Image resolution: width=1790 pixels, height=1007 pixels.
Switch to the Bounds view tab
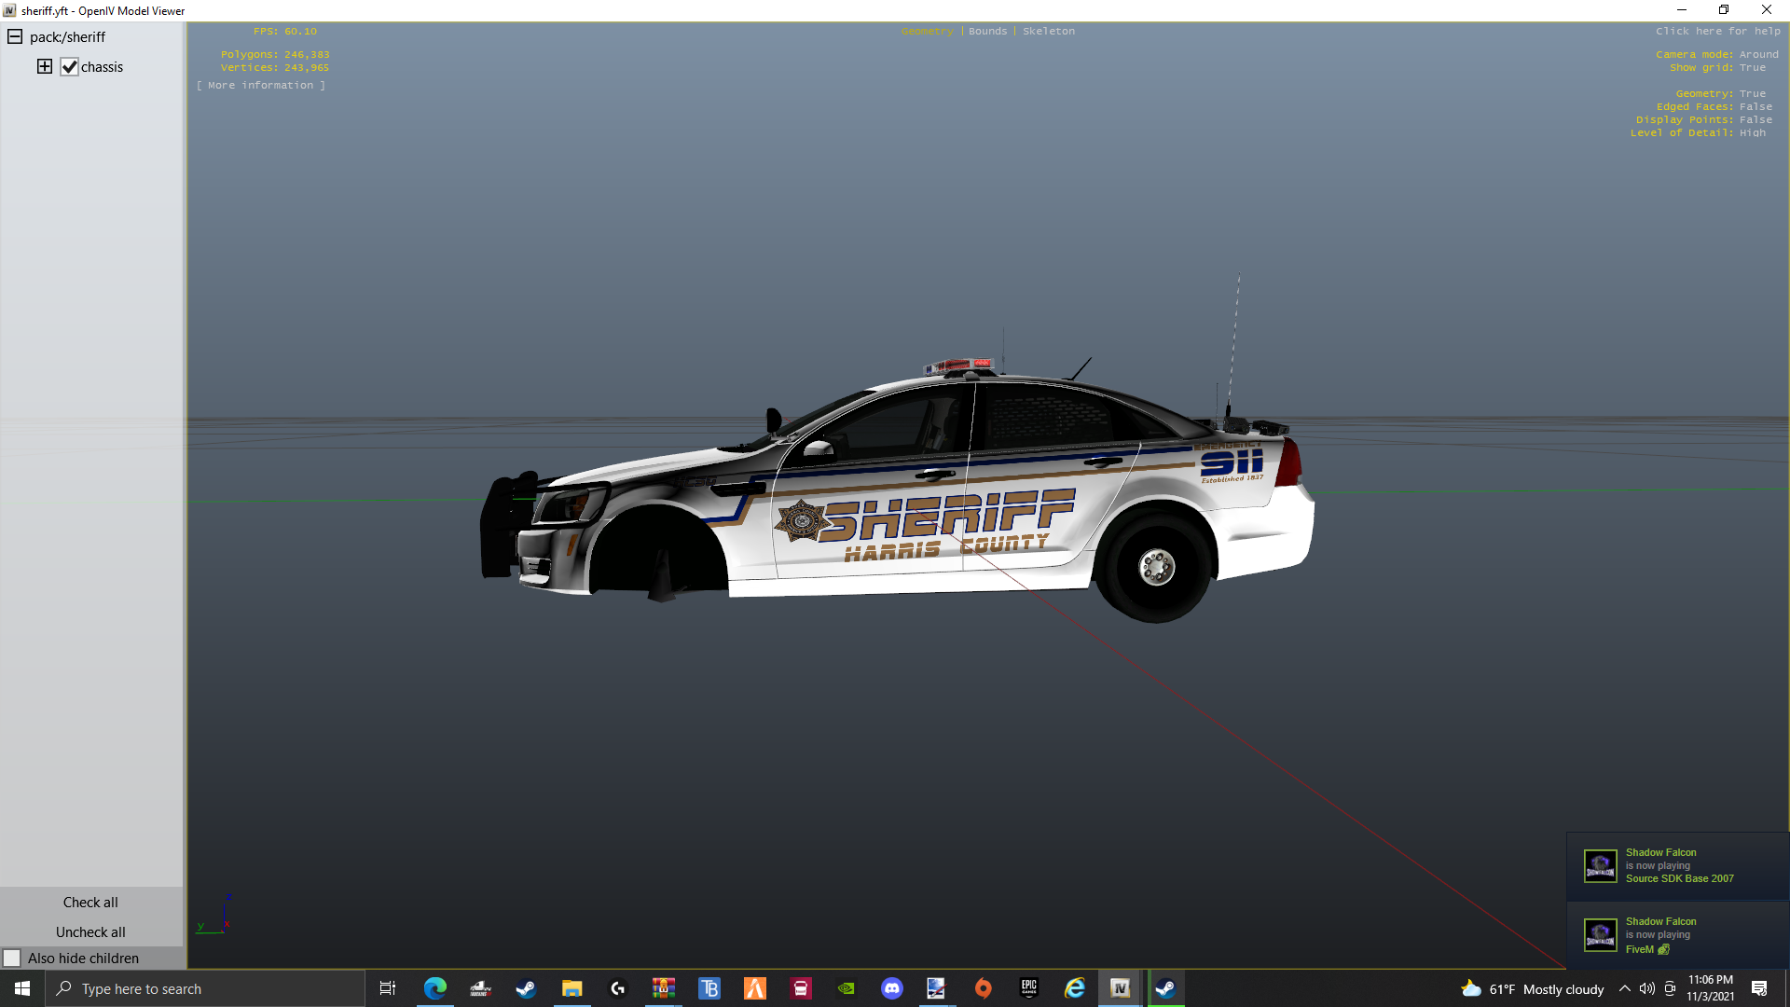coord(987,31)
